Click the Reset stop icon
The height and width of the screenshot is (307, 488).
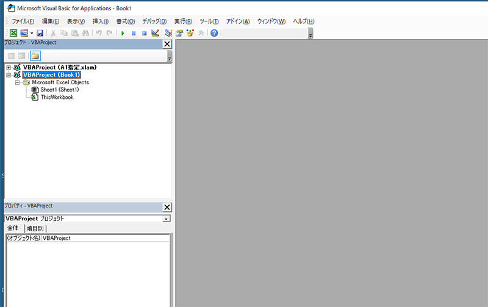(x=144, y=33)
